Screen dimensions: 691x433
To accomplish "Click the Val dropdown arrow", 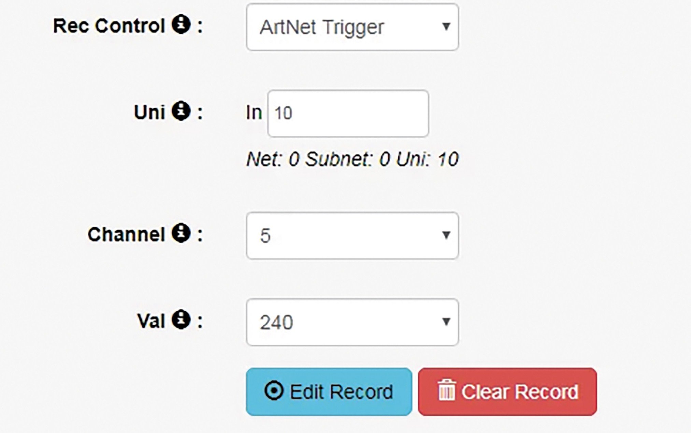I will [446, 322].
